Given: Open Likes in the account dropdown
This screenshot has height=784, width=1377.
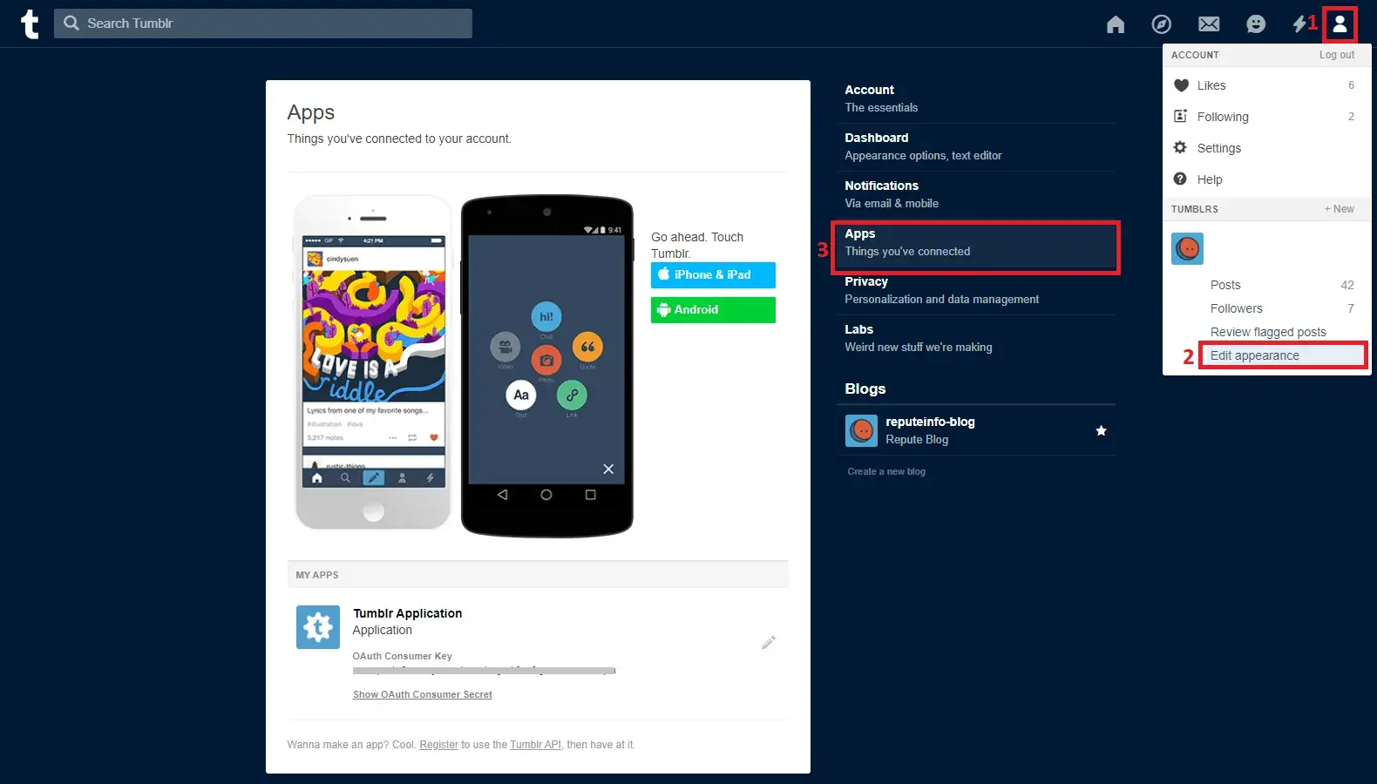Looking at the screenshot, I should click(1211, 85).
